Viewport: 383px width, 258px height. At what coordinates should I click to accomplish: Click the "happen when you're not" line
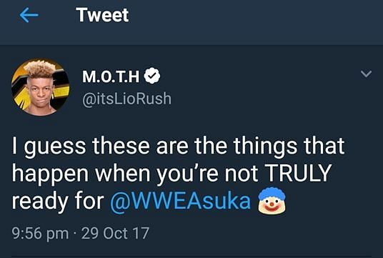[x=135, y=174]
